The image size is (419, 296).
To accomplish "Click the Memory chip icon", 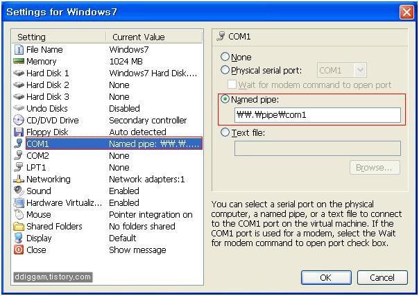I will (x=19, y=61).
